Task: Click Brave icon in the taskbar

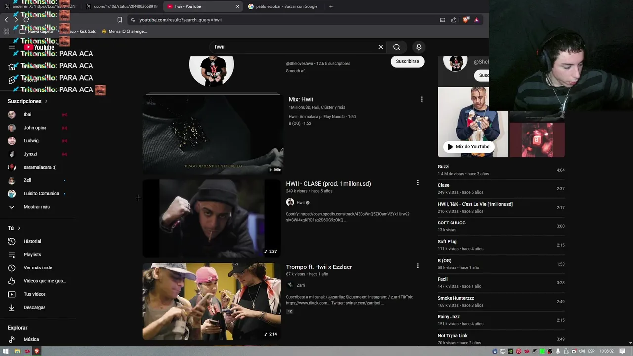Action: (37, 351)
